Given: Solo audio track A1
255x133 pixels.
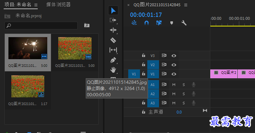Looking at the screenshot, I should pos(184,85).
